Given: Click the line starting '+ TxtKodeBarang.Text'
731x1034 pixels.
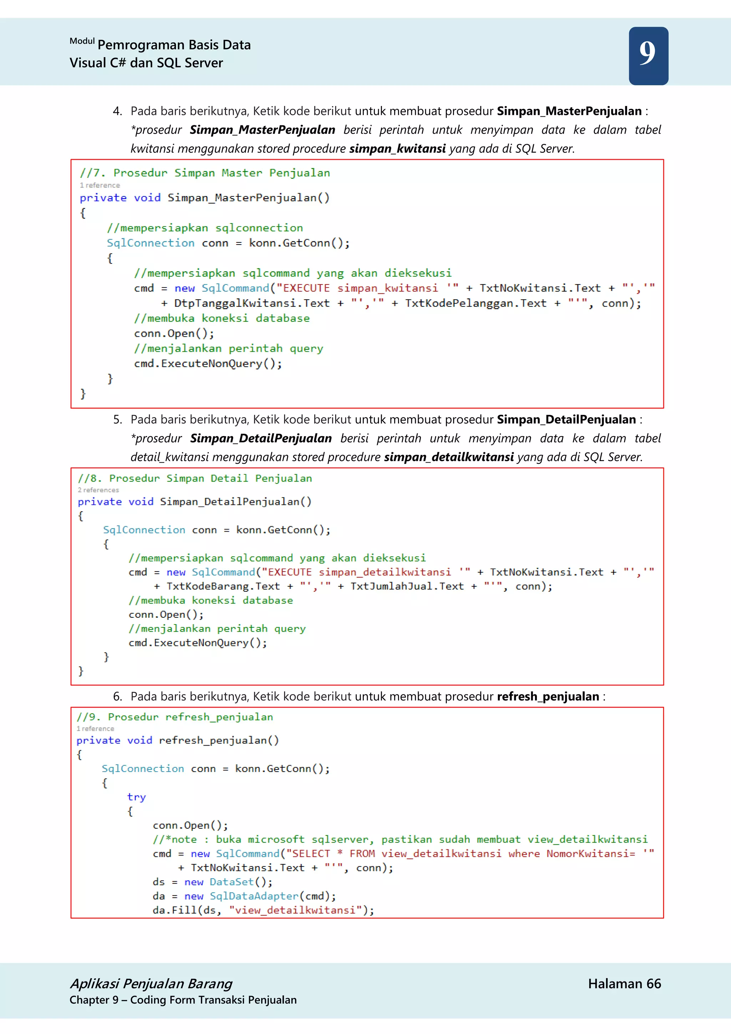Looking at the screenshot, I should 353,586.
